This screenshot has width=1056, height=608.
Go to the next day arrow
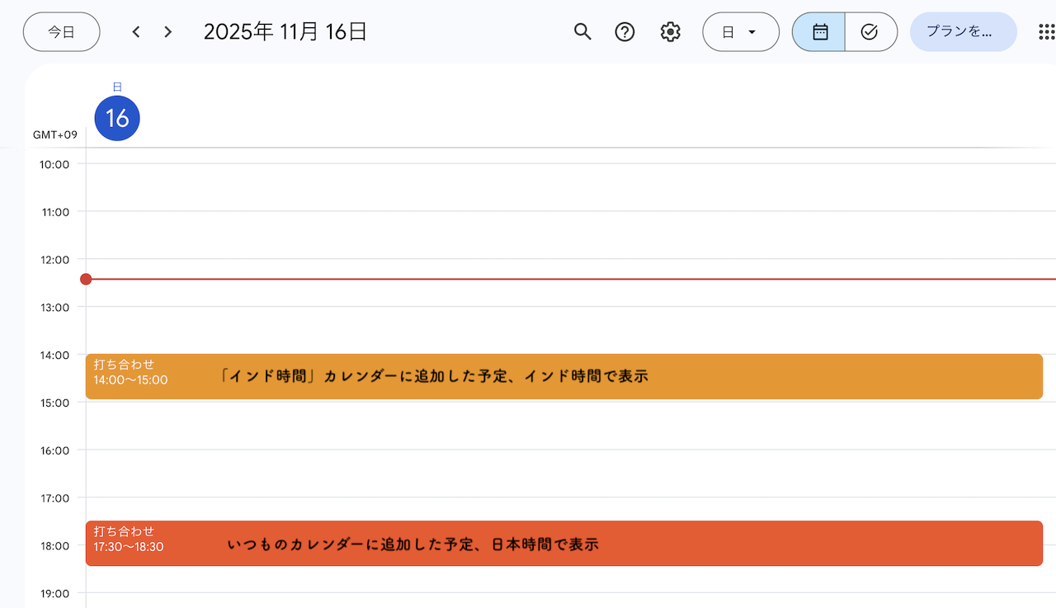[168, 32]
